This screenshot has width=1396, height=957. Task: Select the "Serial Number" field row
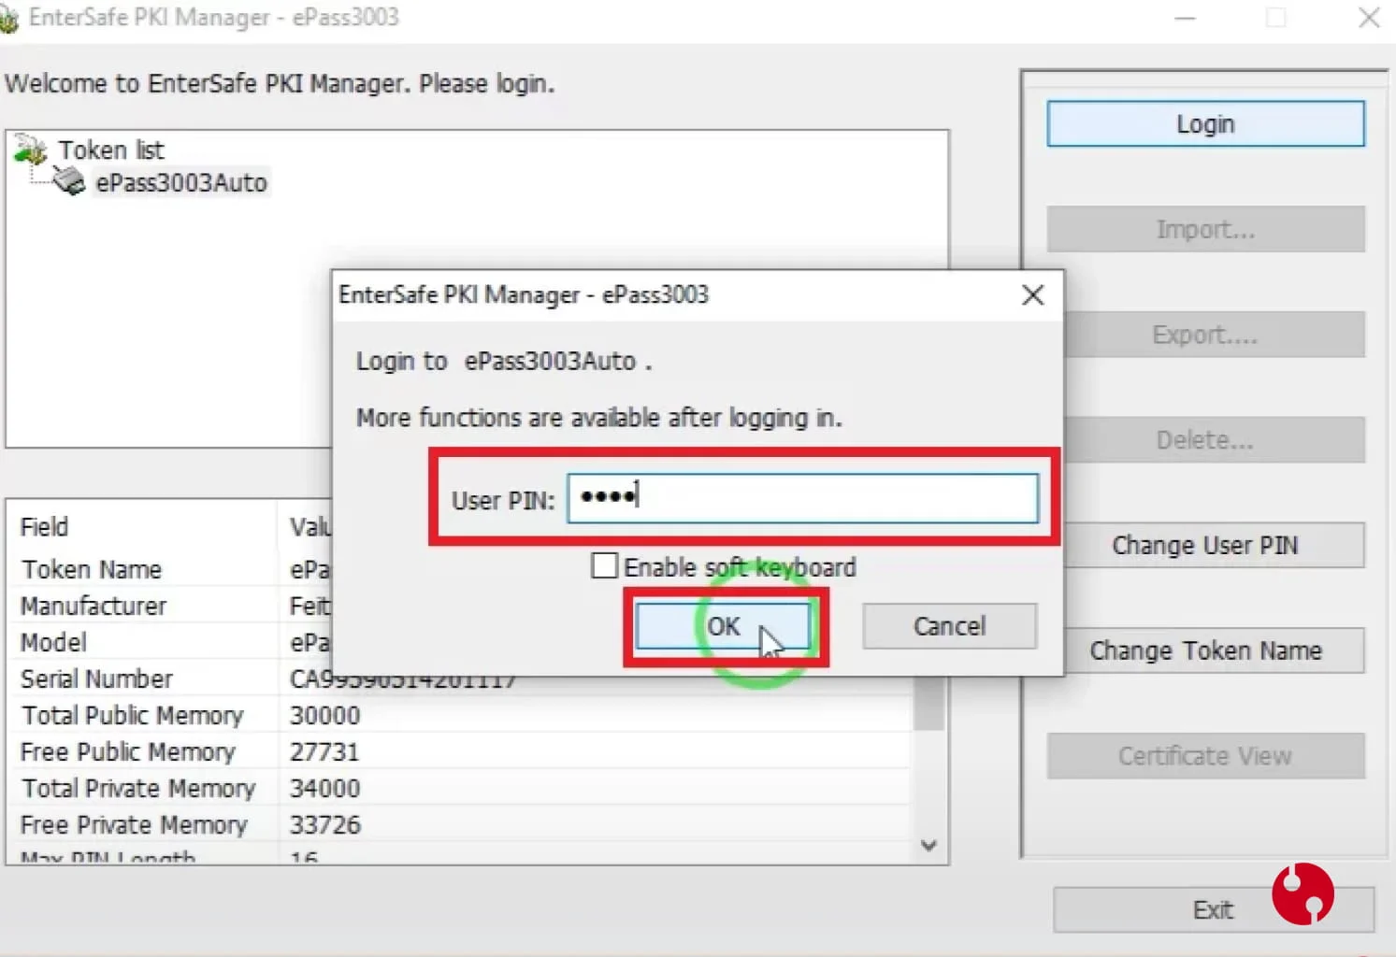(x=96, y=678)
